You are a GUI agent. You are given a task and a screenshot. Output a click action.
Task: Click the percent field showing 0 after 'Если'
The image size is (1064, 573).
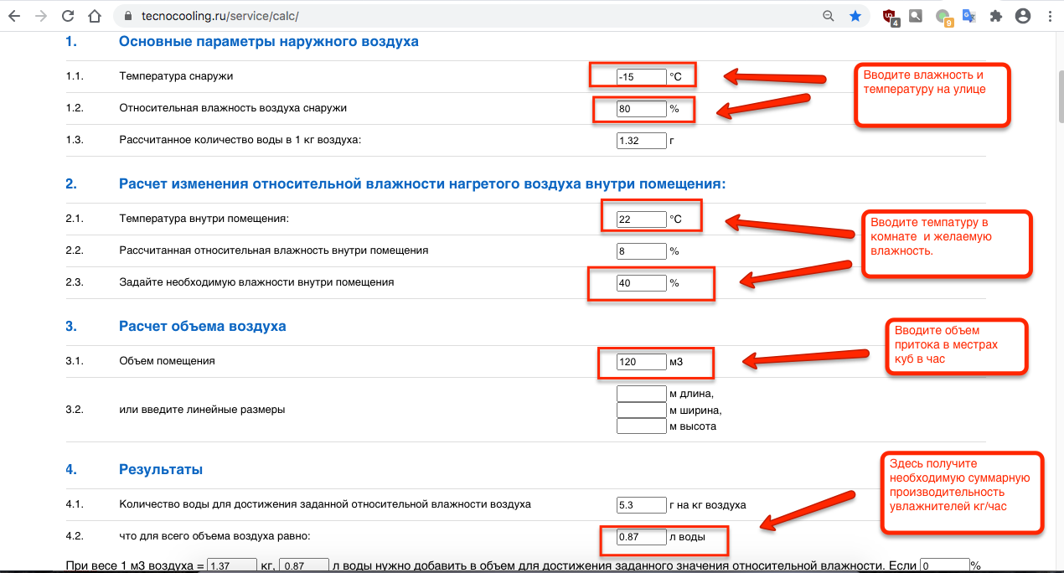point(944,565)
